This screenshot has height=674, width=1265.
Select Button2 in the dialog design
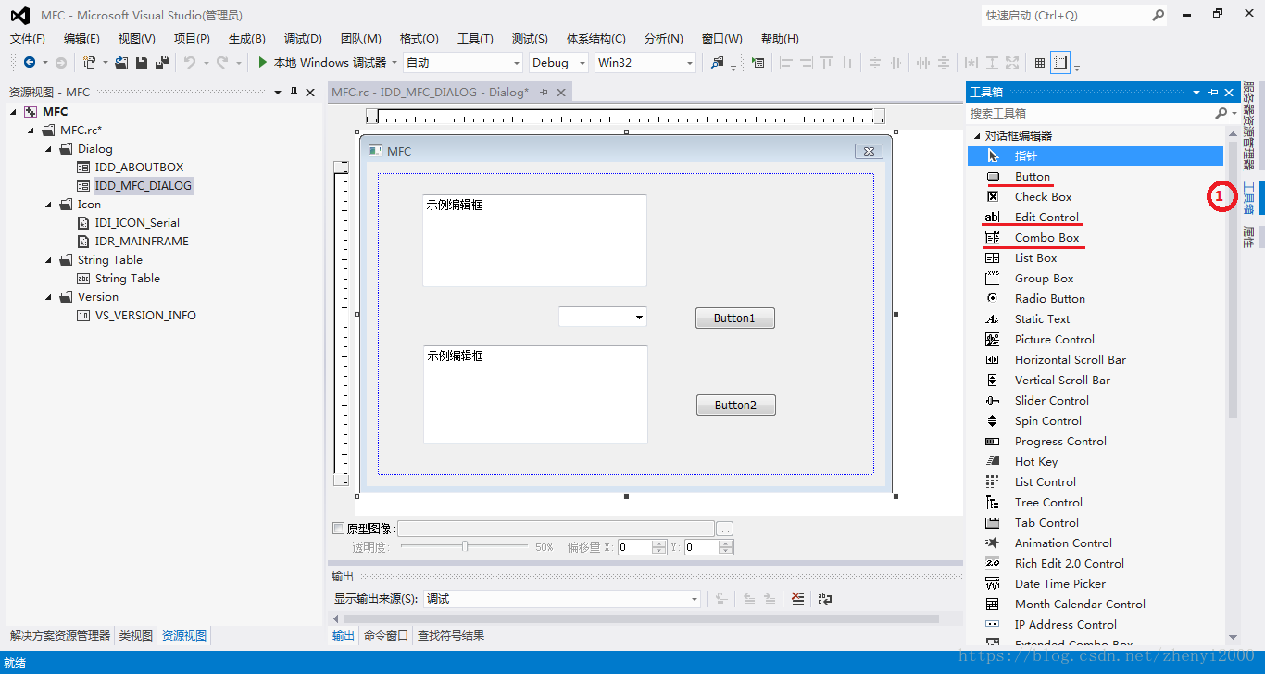pos(735,405)
